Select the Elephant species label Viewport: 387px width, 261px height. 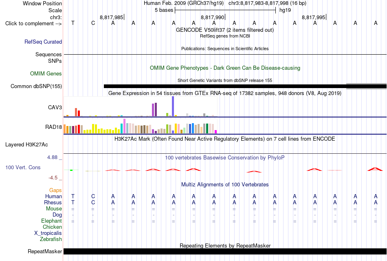tap(51, 221)
